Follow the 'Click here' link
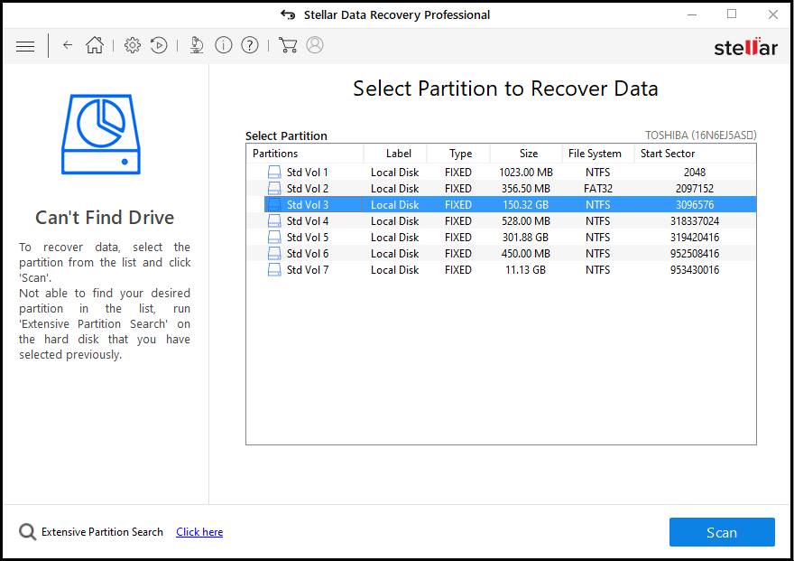Screen dimensions: 794x561 click(x=199, y=532)
